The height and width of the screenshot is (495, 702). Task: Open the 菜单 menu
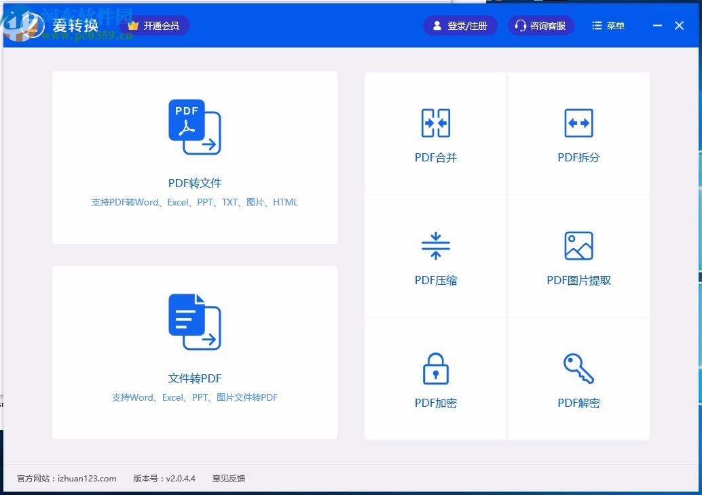(608, 25)
